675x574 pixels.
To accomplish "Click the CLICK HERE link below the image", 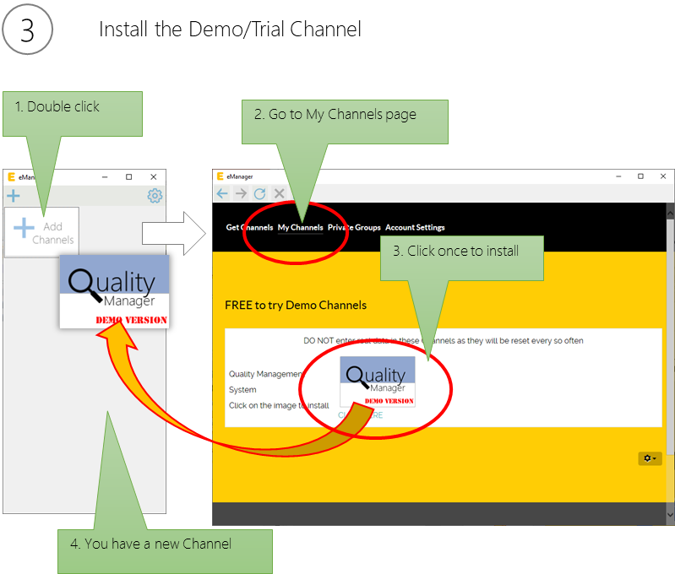I will tap(361, 414).
